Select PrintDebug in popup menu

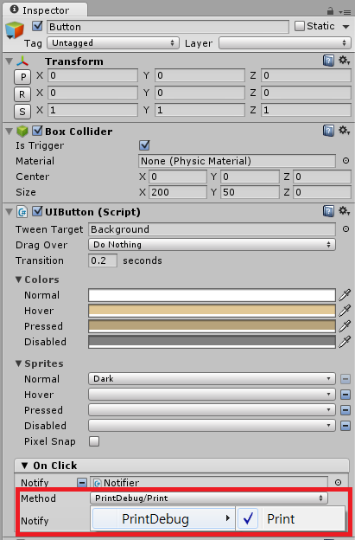(163, 518)
